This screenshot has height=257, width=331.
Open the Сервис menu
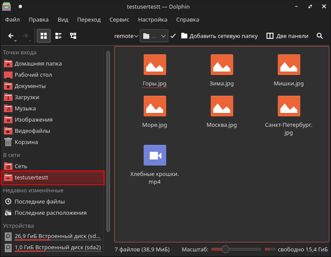click(x=119, y=20)
